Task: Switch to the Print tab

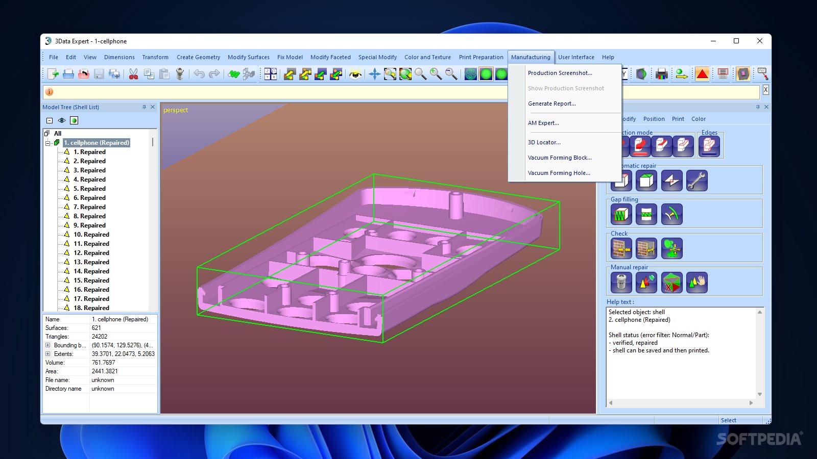Action: 678,119
